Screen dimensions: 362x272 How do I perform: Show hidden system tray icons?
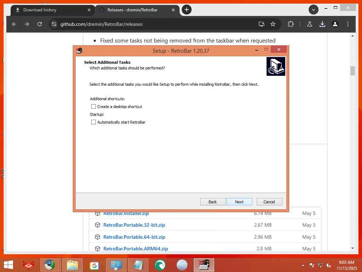[x=303, y=265]
